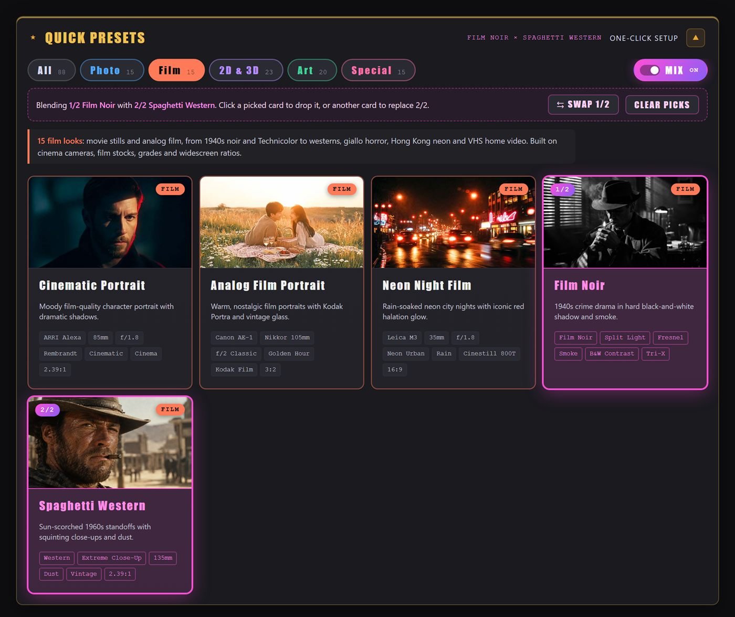Click the Cinestill 800T tag
Viewport: 735px width, 617px height.
tap(489, 354)
